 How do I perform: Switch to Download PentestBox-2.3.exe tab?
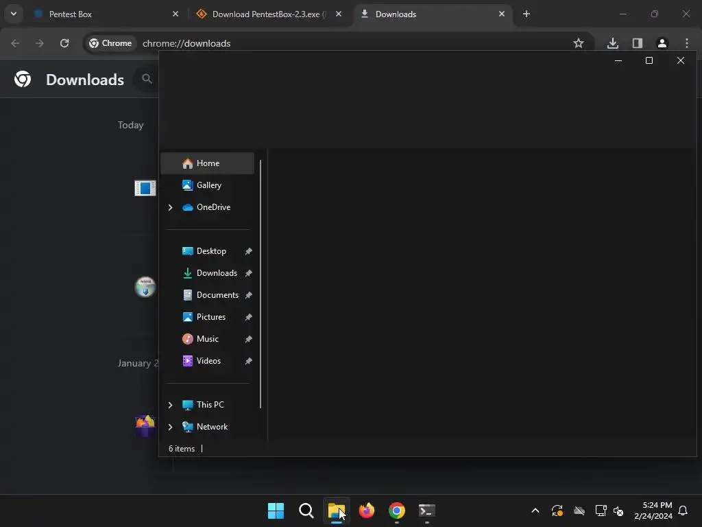pyautogui.click(x=269, y=14)
